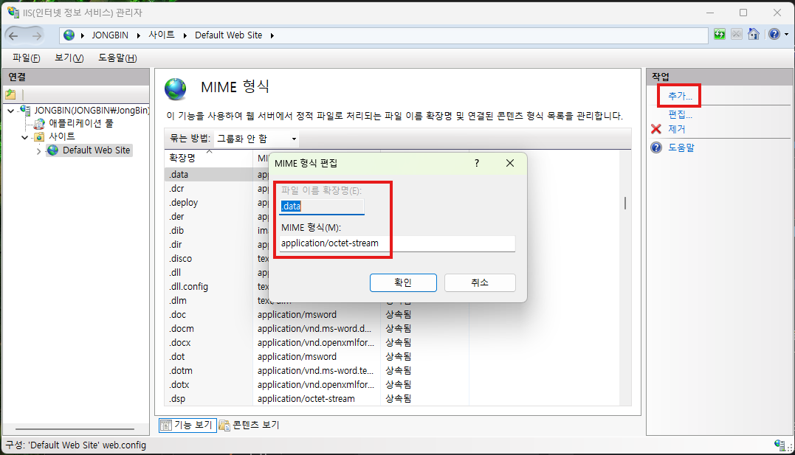
Task: Open the 도움말(H) menu
Action: pyautogui.click(x=117, y=58)
